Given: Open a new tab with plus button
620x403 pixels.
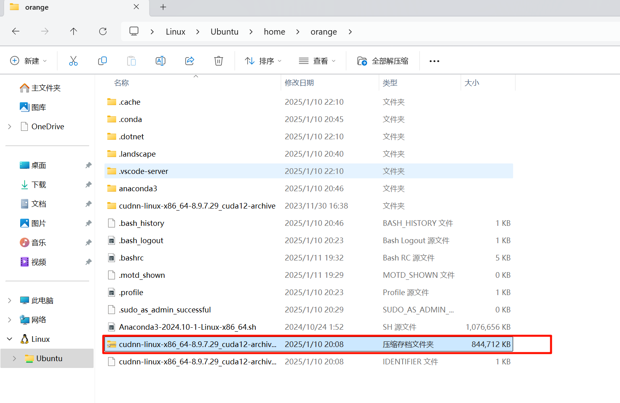Looking at the screenshot, I should point(163,7).
